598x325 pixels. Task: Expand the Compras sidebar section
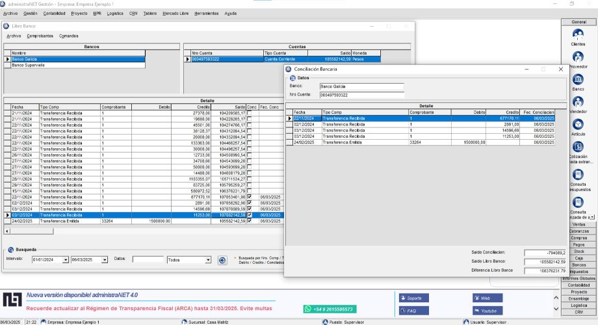click(x=578, y=238)
